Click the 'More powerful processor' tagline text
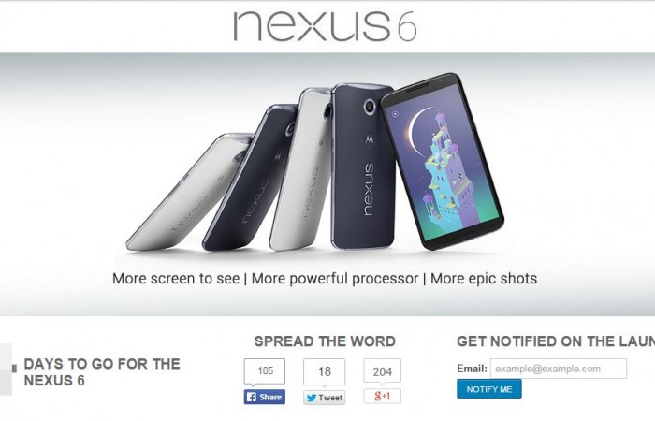Viewport: 655px width, 421px height. click(x=335, y=279)
